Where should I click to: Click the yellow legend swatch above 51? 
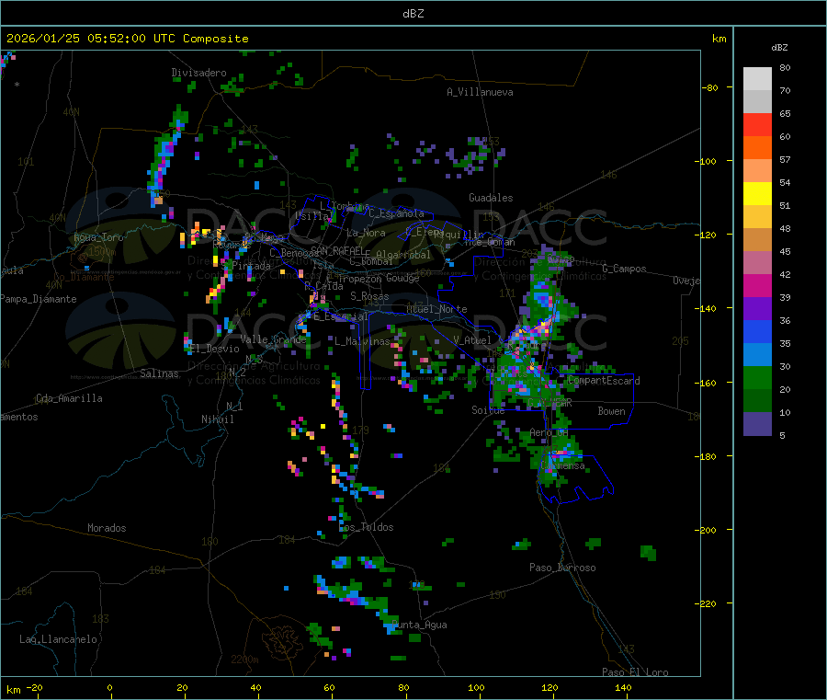point(757,194)
